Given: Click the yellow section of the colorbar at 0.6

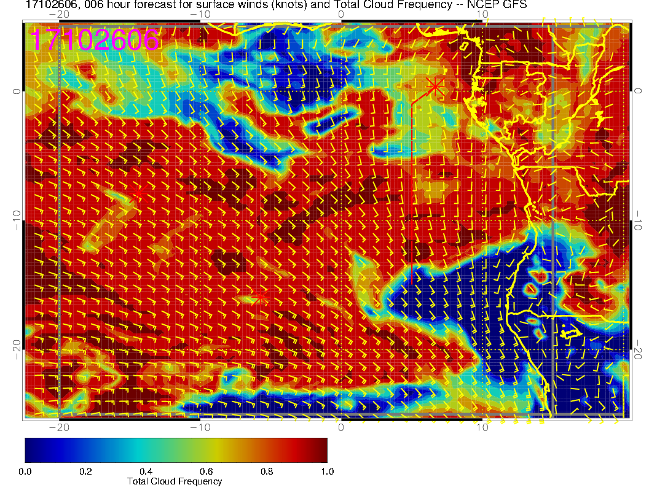Looking at the screenshot, I should [x=206, y=450].
